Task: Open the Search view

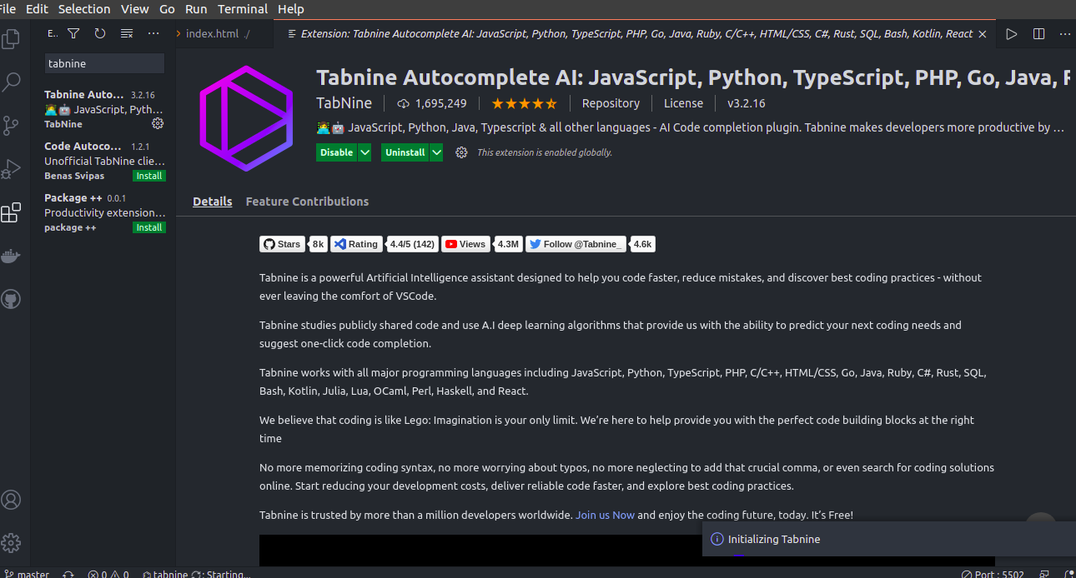Action: click(12, 82)
